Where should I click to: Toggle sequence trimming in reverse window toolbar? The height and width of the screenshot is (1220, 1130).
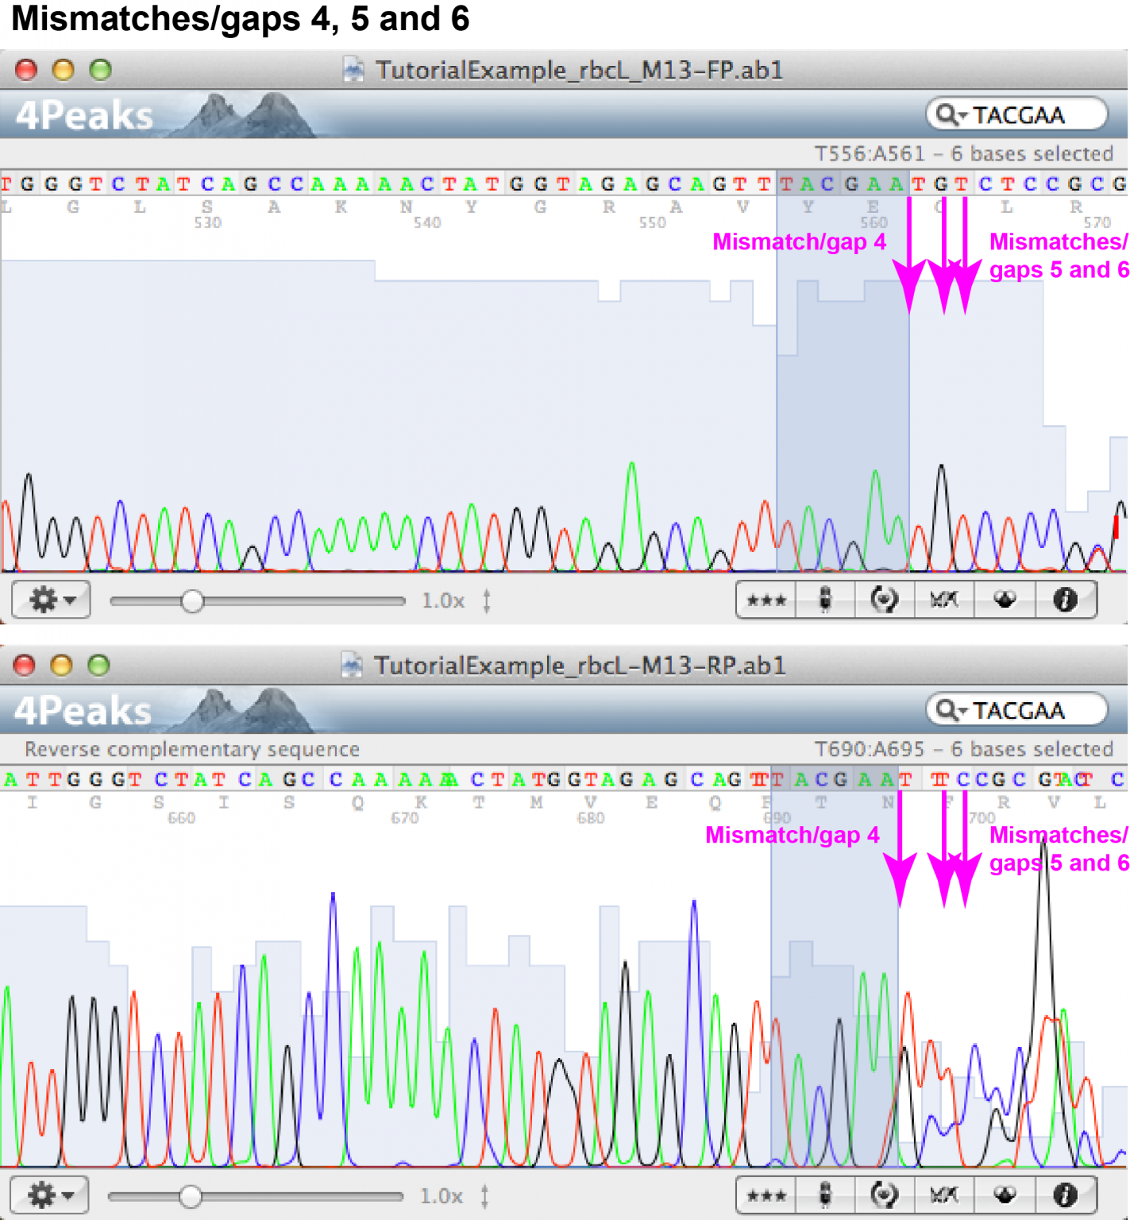(x=943, y=1195)
